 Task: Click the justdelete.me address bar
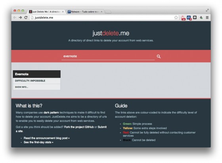pos(104,17)
